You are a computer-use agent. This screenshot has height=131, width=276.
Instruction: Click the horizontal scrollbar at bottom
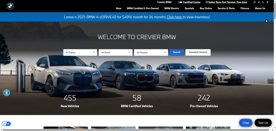136,130
